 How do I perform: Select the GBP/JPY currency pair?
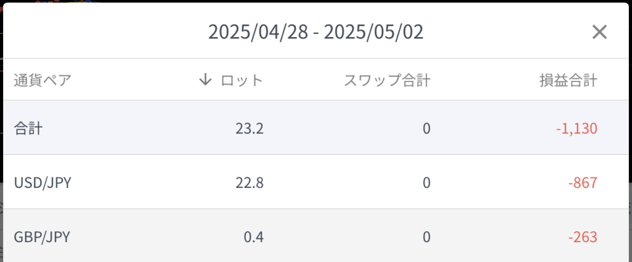coord(42,237)
